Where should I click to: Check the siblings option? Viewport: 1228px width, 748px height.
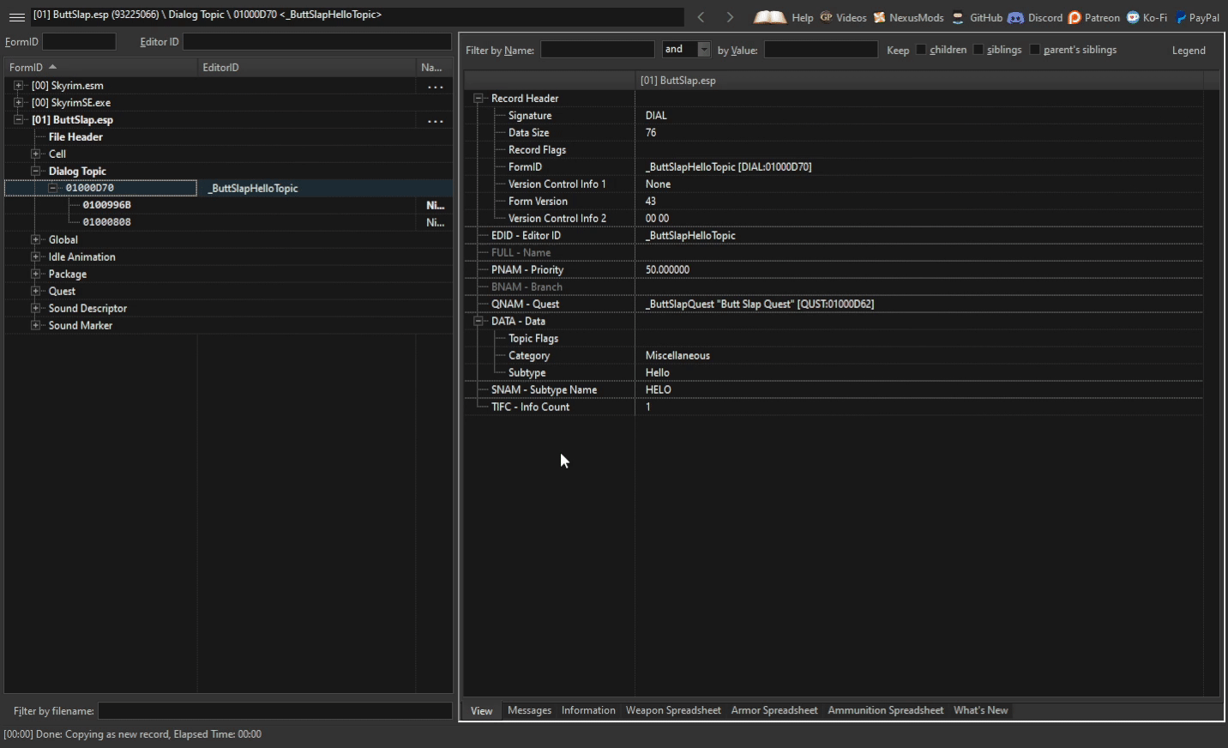click(x=978, y=49)
